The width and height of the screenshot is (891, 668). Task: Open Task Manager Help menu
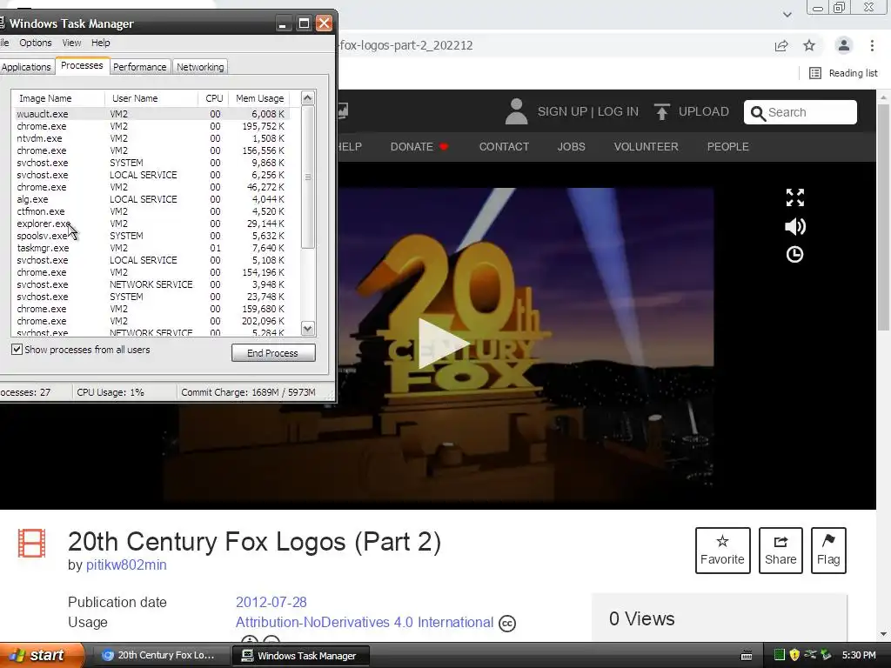tap(101, 43)
